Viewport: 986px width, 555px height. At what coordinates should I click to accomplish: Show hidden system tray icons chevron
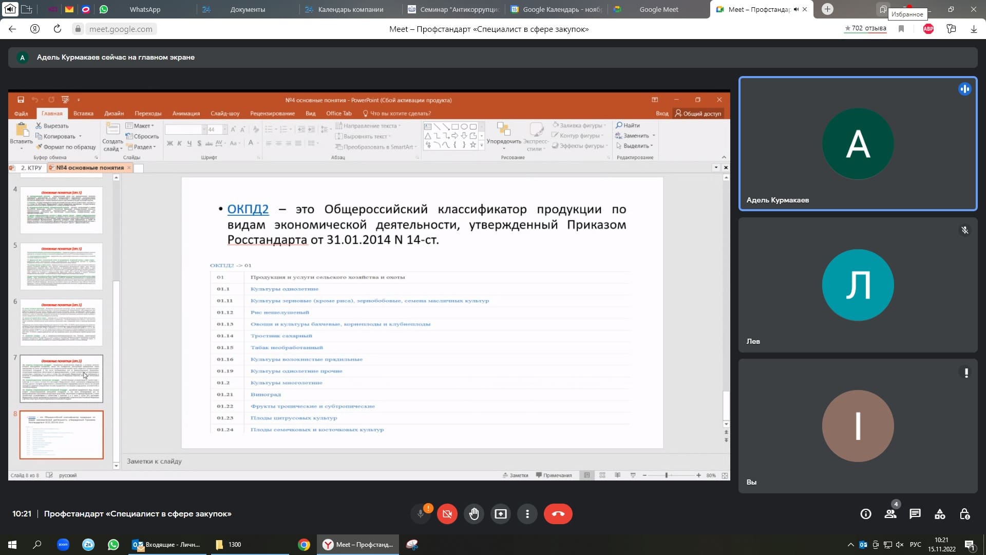(850, 545)
